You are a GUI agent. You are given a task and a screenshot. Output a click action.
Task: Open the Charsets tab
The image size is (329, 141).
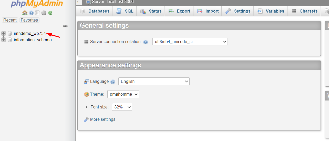[305, 11]
